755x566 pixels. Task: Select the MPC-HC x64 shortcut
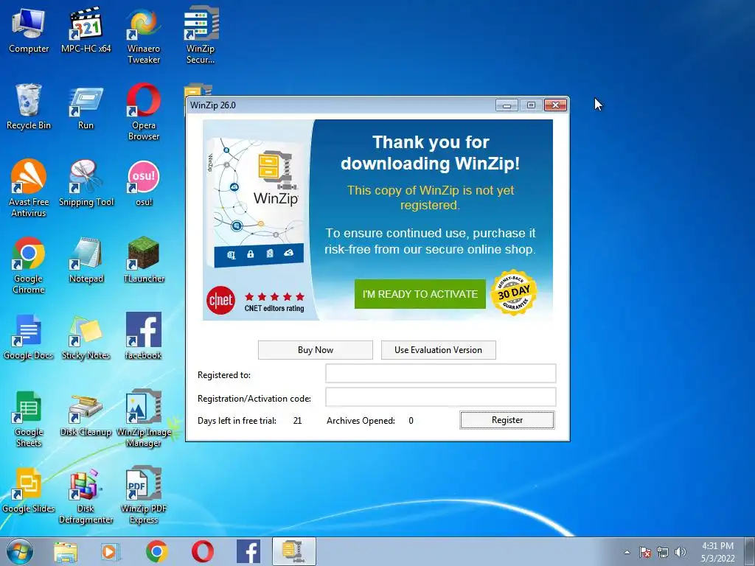click(86, 30)
